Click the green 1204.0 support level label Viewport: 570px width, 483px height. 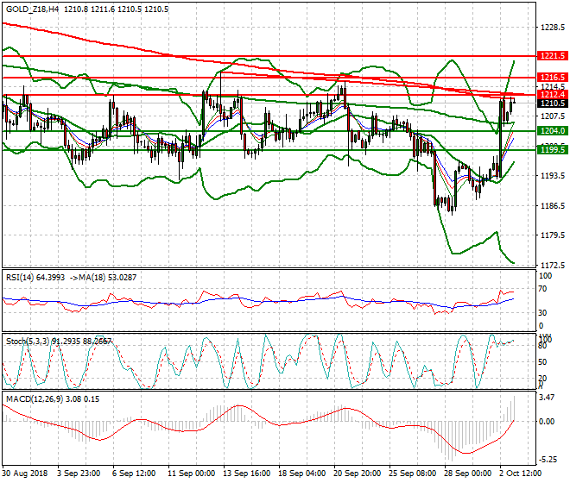[552, 131]
